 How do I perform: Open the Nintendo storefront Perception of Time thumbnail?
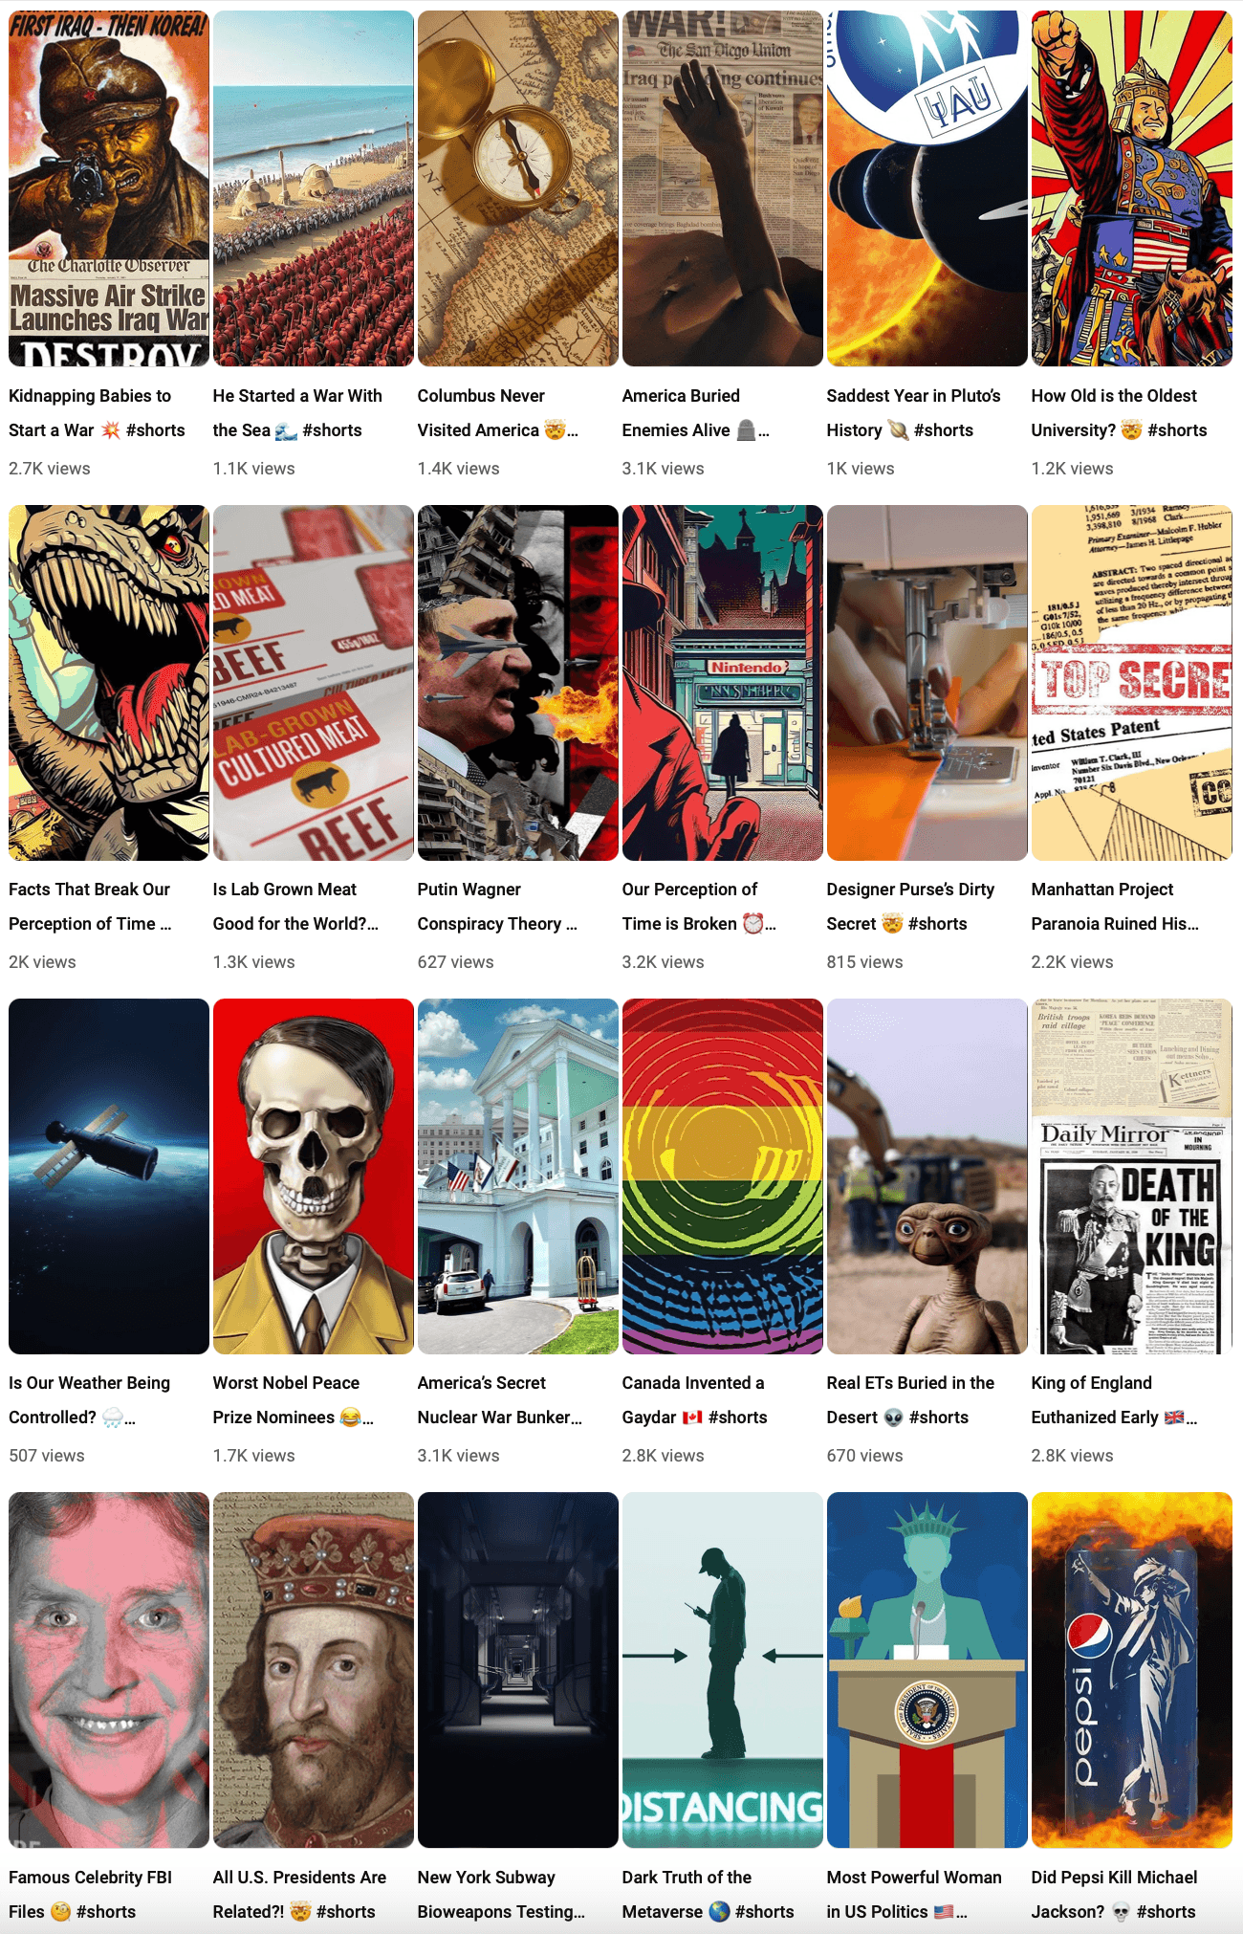[x=723, y=683]
